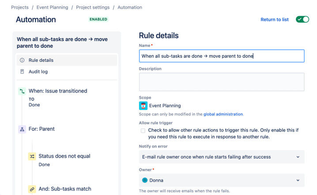Click the Sub-tasks match link icon
The height and width of the screenshot is (195, 317).
[32, 189]
